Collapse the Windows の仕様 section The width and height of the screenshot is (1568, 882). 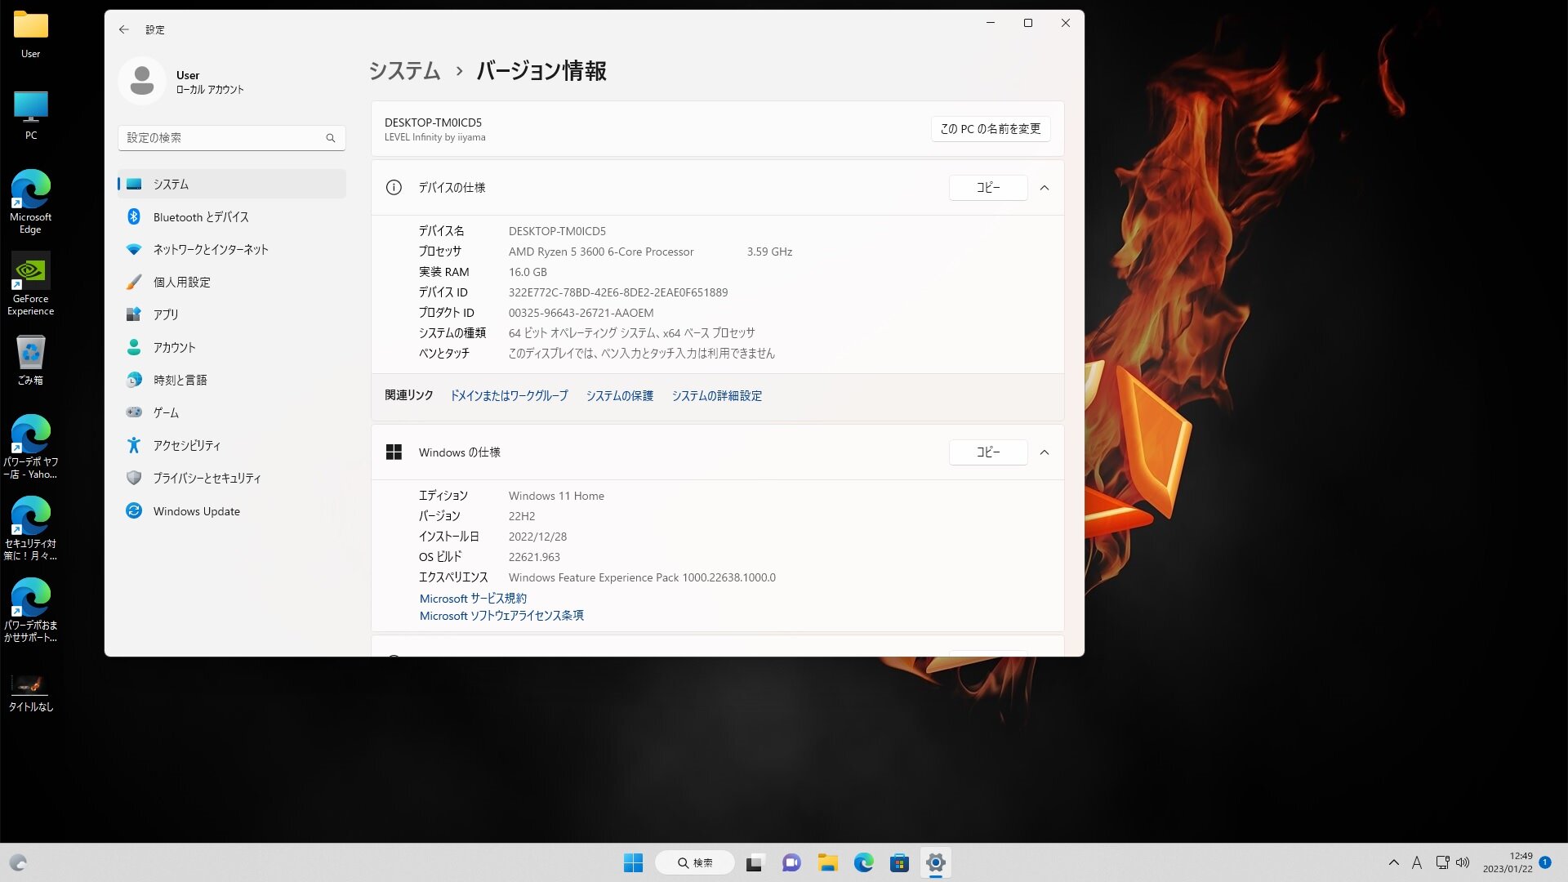pyautogui.click(x=1045, y=452)
